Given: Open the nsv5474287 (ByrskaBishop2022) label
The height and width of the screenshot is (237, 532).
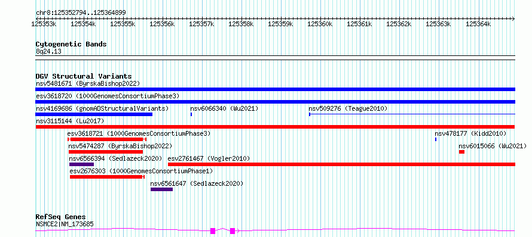Looking at the screenshot, I should point(120,146).
